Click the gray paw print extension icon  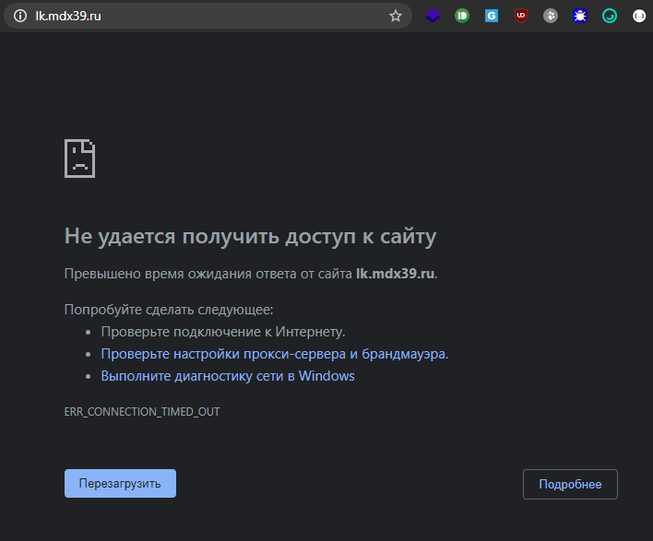click(551, 16)
